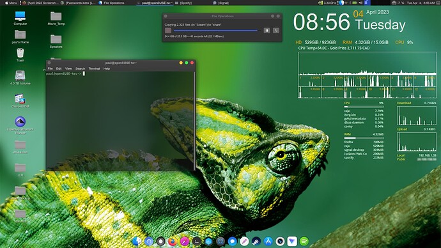Launch Flexible Retirement Planner desktop icon
The width and height of the screenshot is (441, 248).
(x=20, y=125)
